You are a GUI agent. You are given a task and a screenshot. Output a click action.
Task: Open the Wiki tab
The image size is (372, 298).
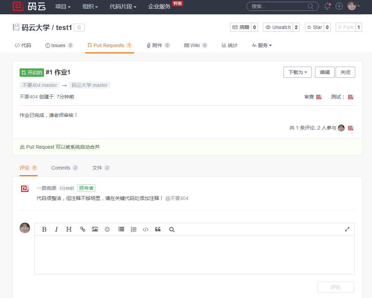[196, 45]
